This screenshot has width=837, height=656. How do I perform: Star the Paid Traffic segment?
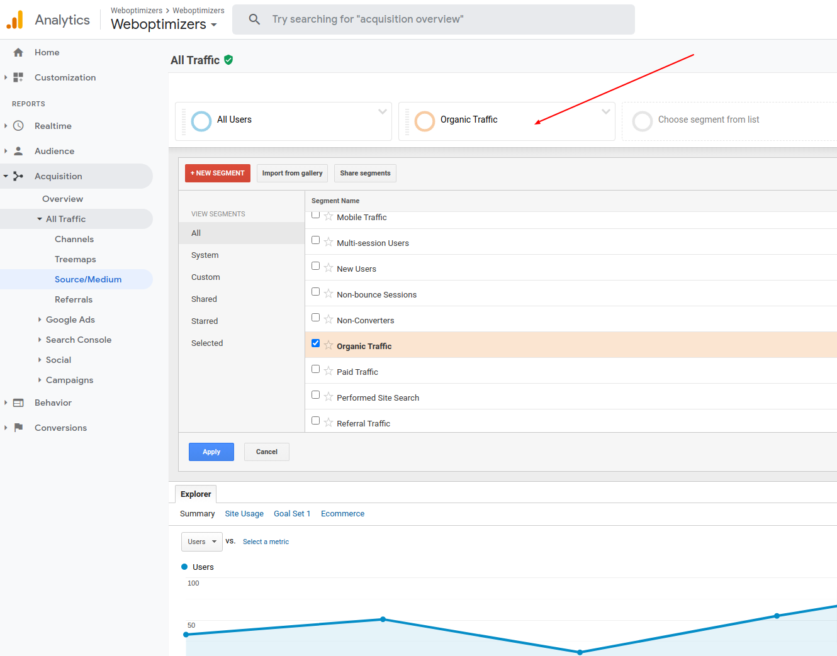329,371
